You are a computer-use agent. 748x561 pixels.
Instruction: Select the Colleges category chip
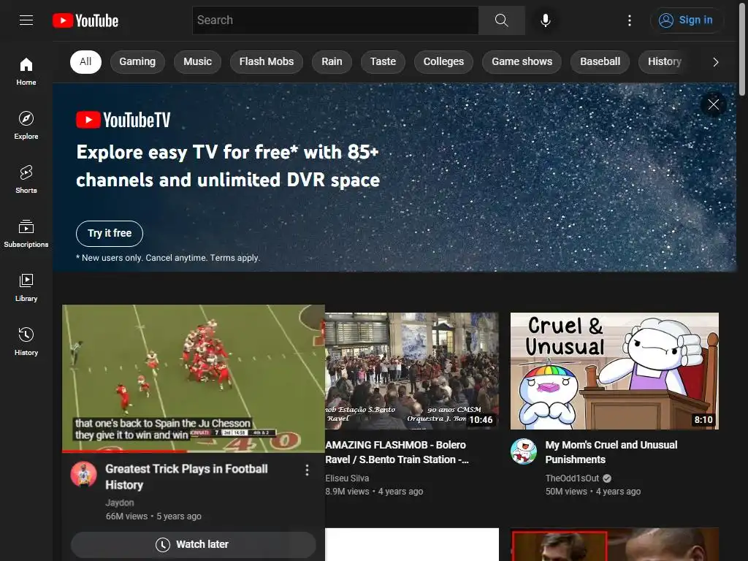click(443, 61)
